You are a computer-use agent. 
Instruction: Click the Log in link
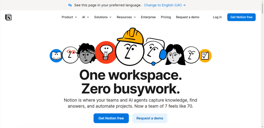pyautogui.click(x=217, y=17)
